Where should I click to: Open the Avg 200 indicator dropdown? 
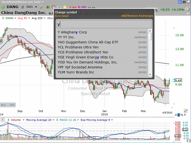[x=45, y=18]
